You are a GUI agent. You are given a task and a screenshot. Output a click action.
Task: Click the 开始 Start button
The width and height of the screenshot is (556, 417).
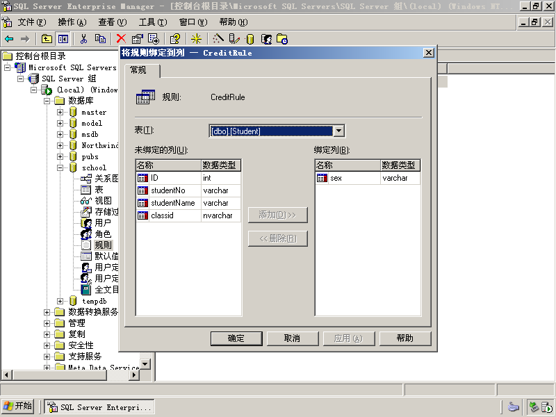[x=18, y=406]
